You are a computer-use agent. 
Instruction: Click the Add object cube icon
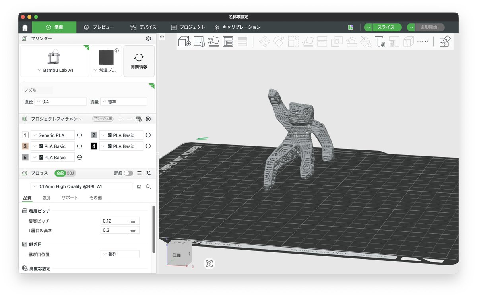(184, 41)
